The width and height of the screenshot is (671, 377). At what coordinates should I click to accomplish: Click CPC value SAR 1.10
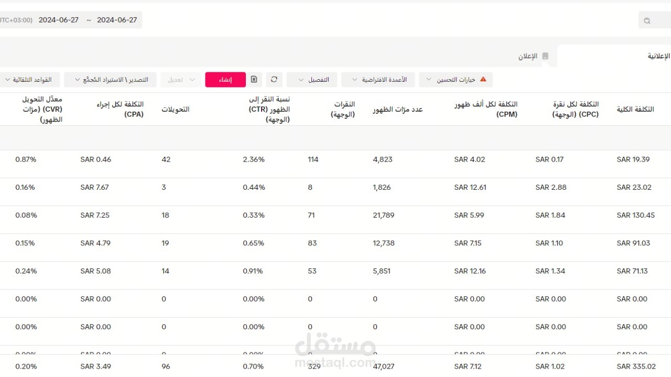pyautogui.click(x=549, y=243)
